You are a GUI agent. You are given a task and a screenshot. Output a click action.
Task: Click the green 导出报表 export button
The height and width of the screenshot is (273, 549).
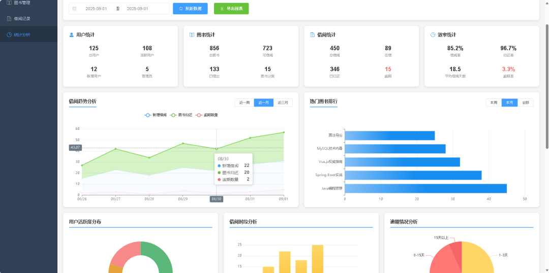click(x=231, y=9)
